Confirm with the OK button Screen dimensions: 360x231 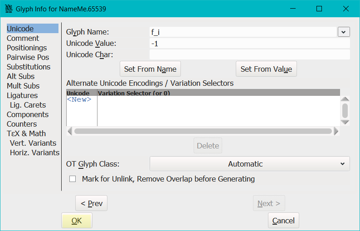point(77,221)
